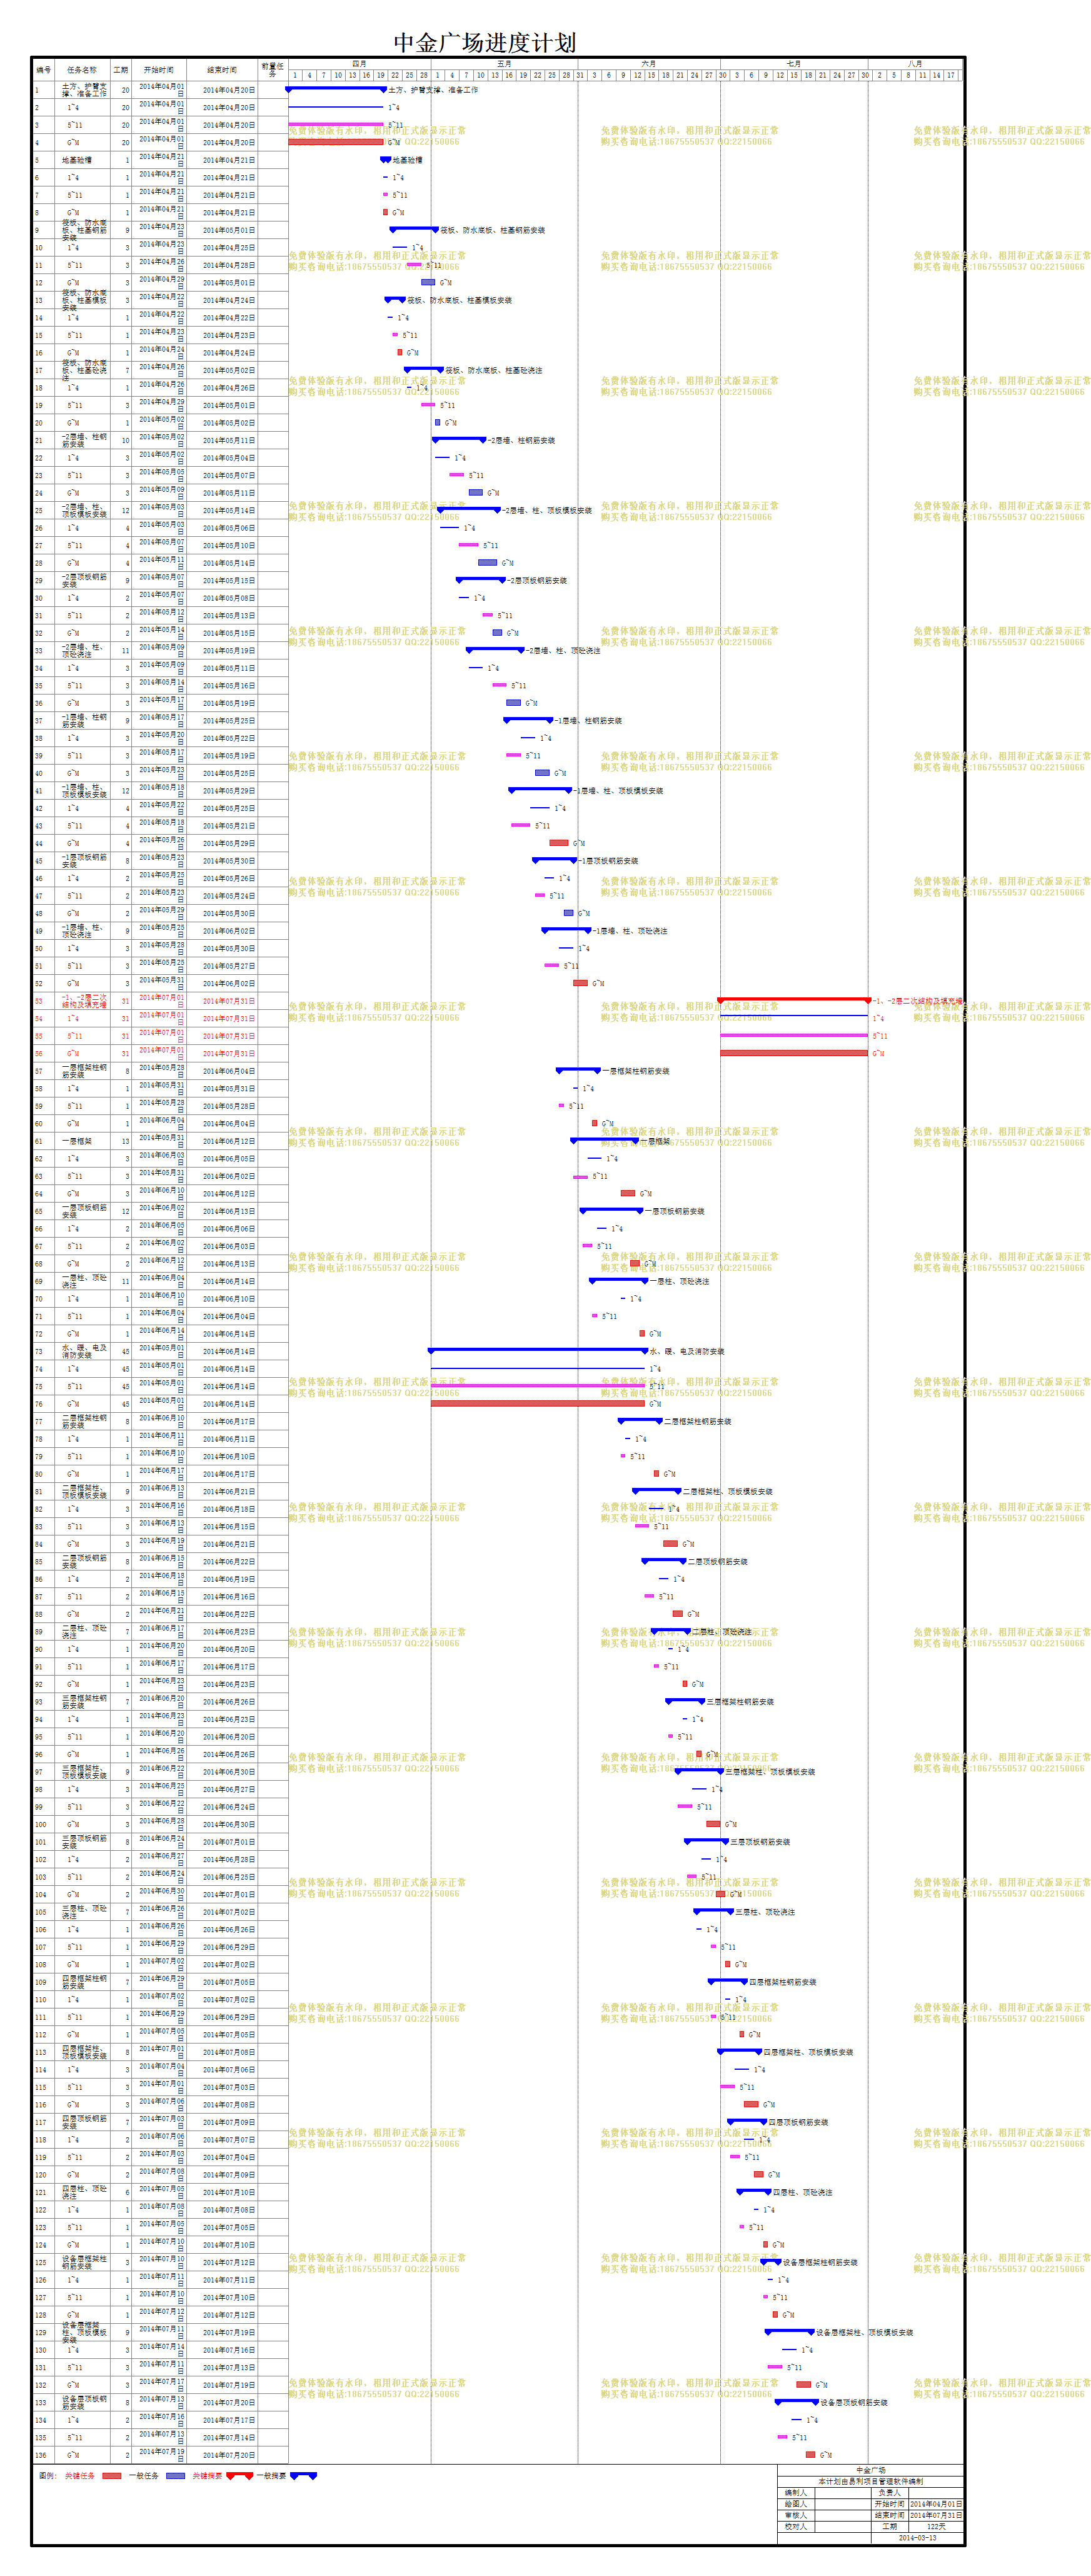
Task: Click the red G~M bar in row 4
Action: pos(336,142)
